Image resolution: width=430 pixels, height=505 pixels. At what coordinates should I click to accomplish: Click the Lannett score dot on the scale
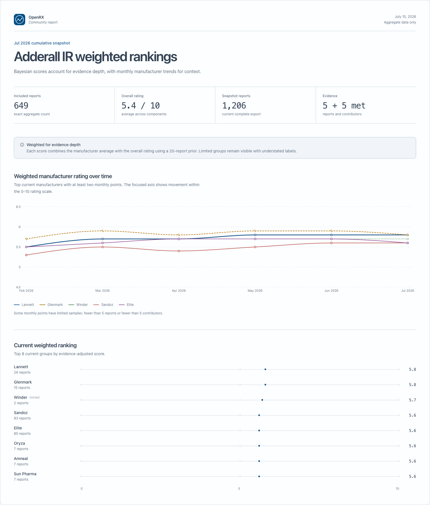pyautogui.click(x=265, y=369)
